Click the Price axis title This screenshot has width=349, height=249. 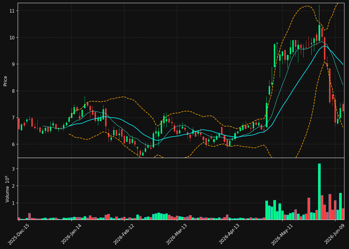(5, 81)
